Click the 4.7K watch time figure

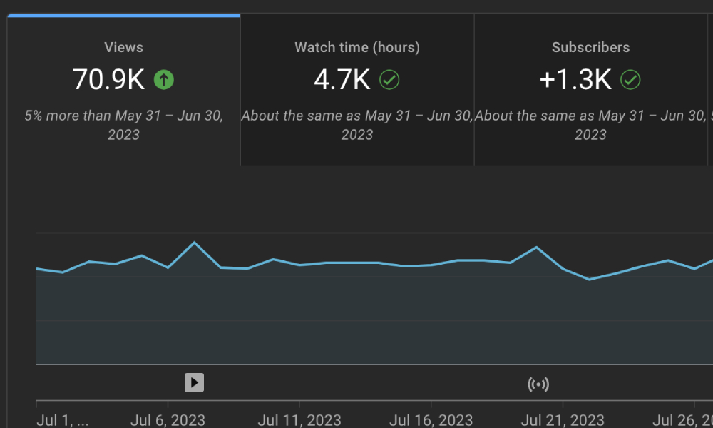(x=342, y=80)
